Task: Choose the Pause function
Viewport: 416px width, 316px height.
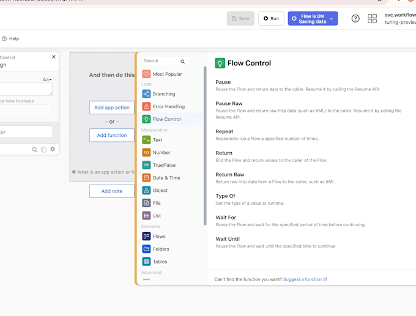Action: [x=223, y=82]
